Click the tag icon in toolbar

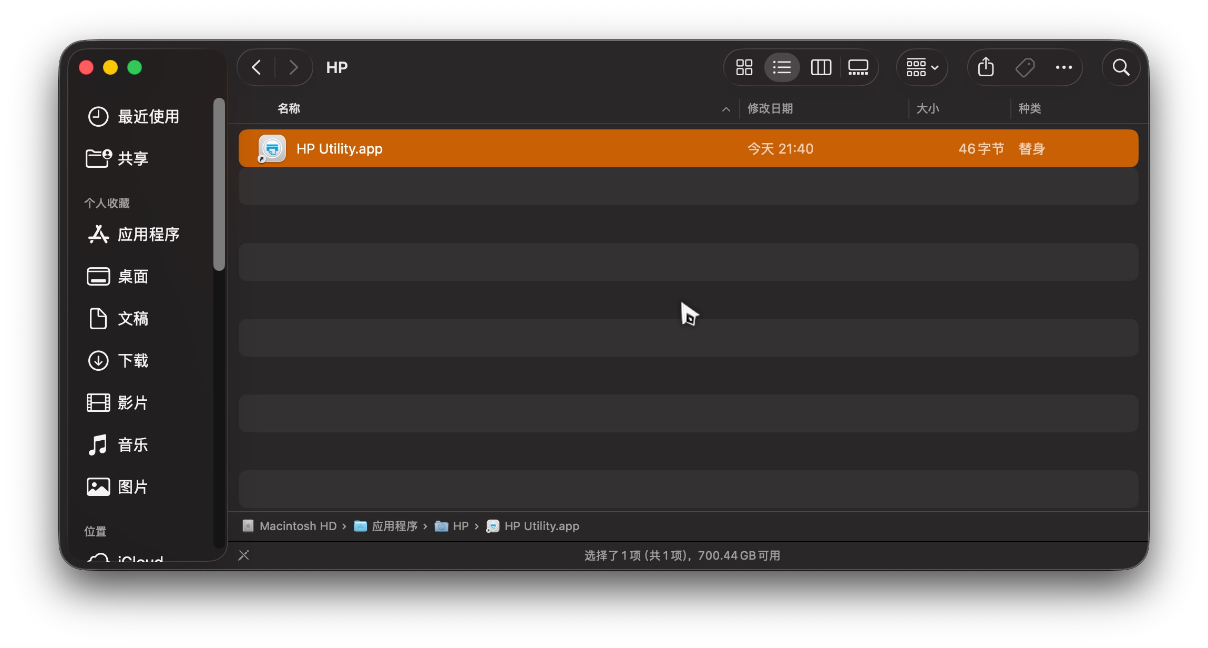click(x=1025, y=67)
